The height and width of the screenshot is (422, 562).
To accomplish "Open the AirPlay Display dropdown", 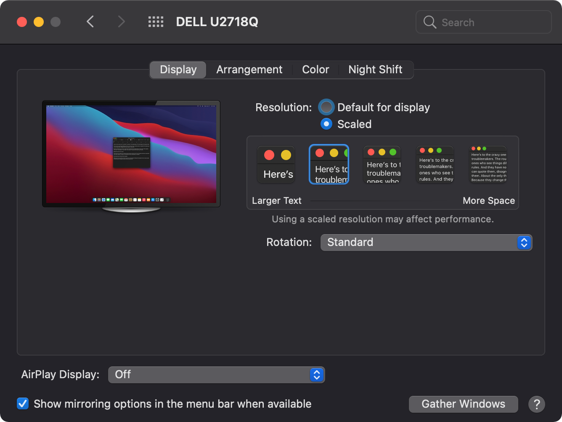I will point(217,375).
